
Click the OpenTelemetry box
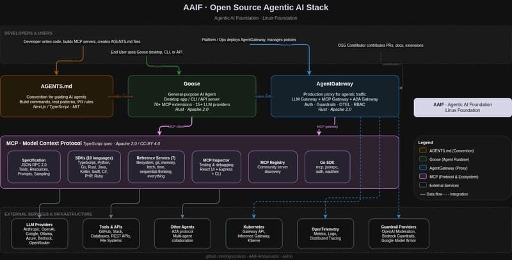(325, 234)
